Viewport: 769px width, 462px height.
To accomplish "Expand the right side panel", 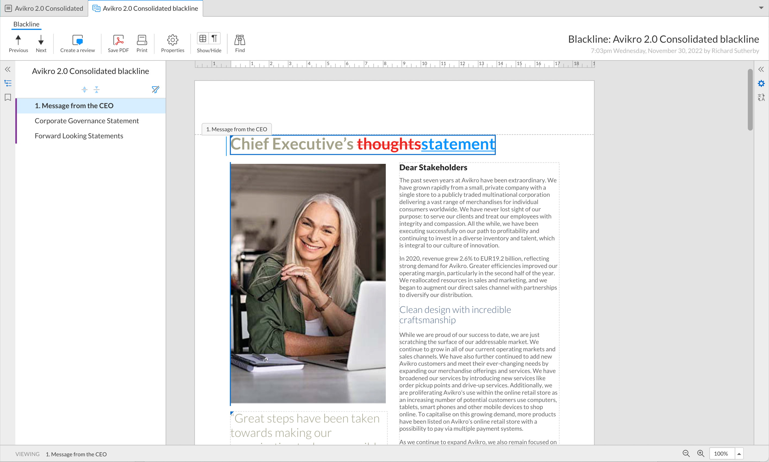I will [761, 69].
